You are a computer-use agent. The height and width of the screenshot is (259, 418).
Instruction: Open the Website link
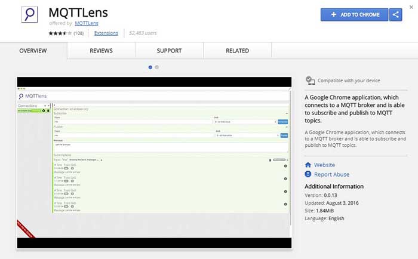click(324, 165)
